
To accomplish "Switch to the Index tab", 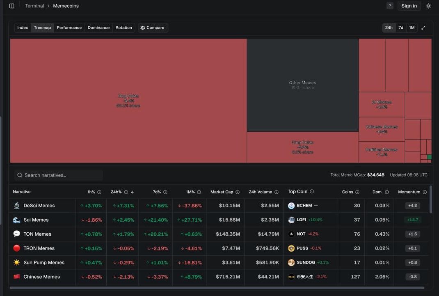I will pos(23,28).
